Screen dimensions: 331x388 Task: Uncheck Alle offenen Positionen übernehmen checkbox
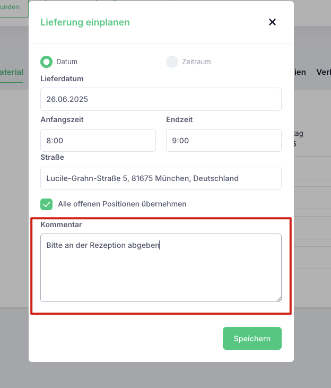coord(47,204)
